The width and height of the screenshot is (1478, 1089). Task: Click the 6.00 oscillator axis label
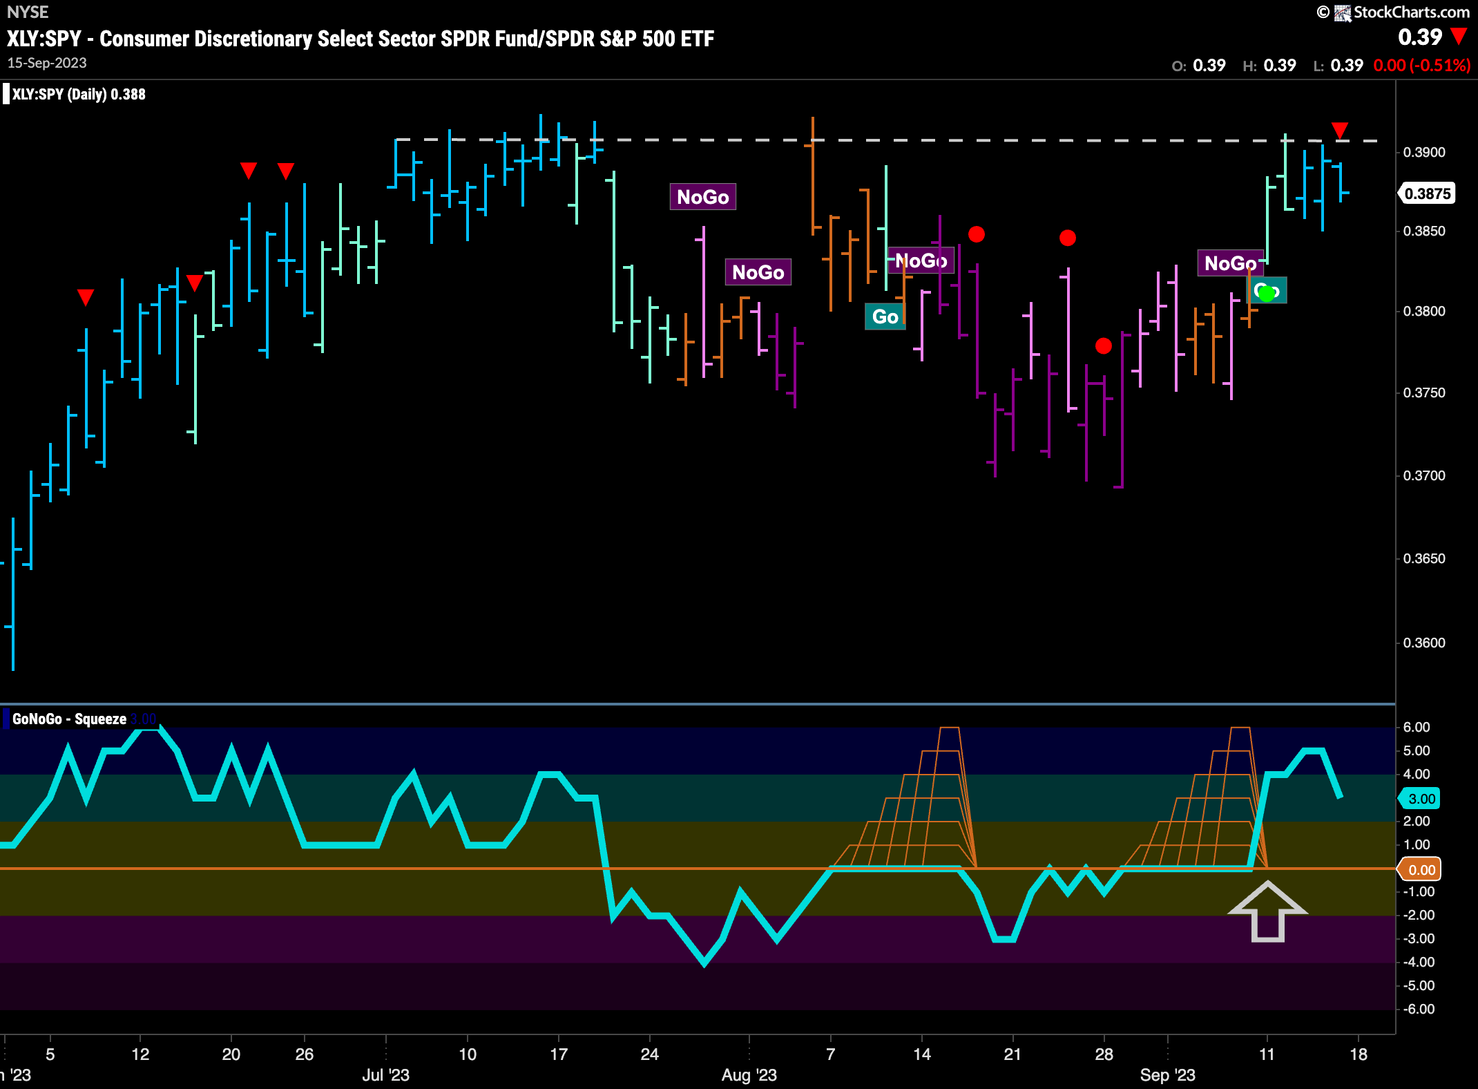pos(1417,727)
